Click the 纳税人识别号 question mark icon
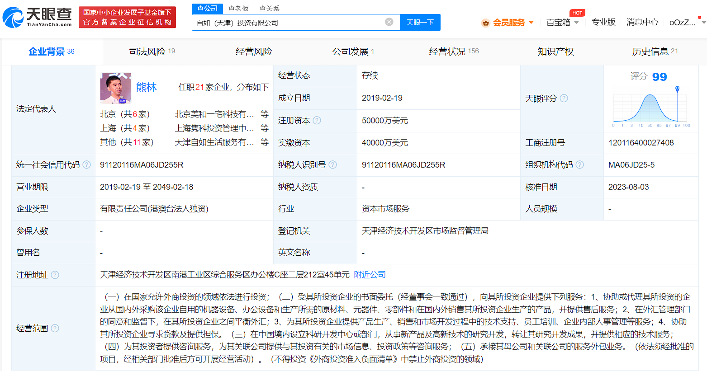 coord(333,164)
